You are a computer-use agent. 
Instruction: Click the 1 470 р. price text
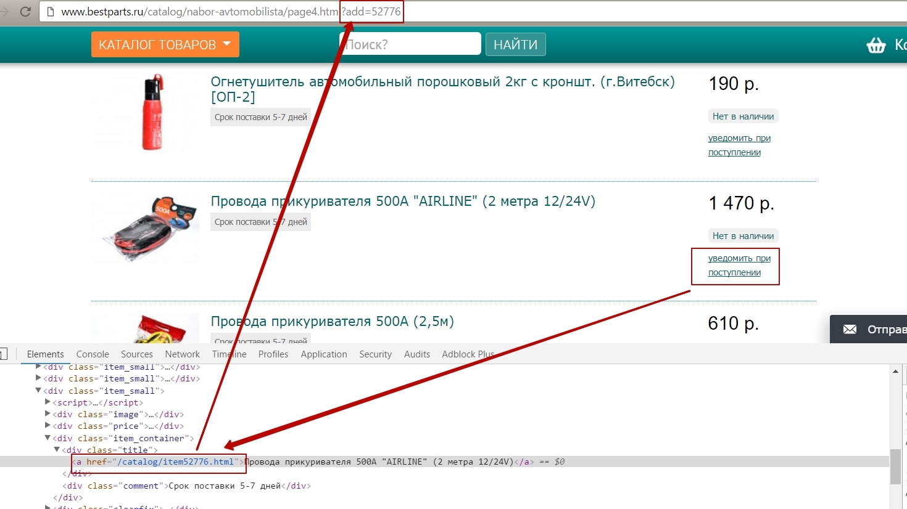pyautogui.click(x=741, y=203)
